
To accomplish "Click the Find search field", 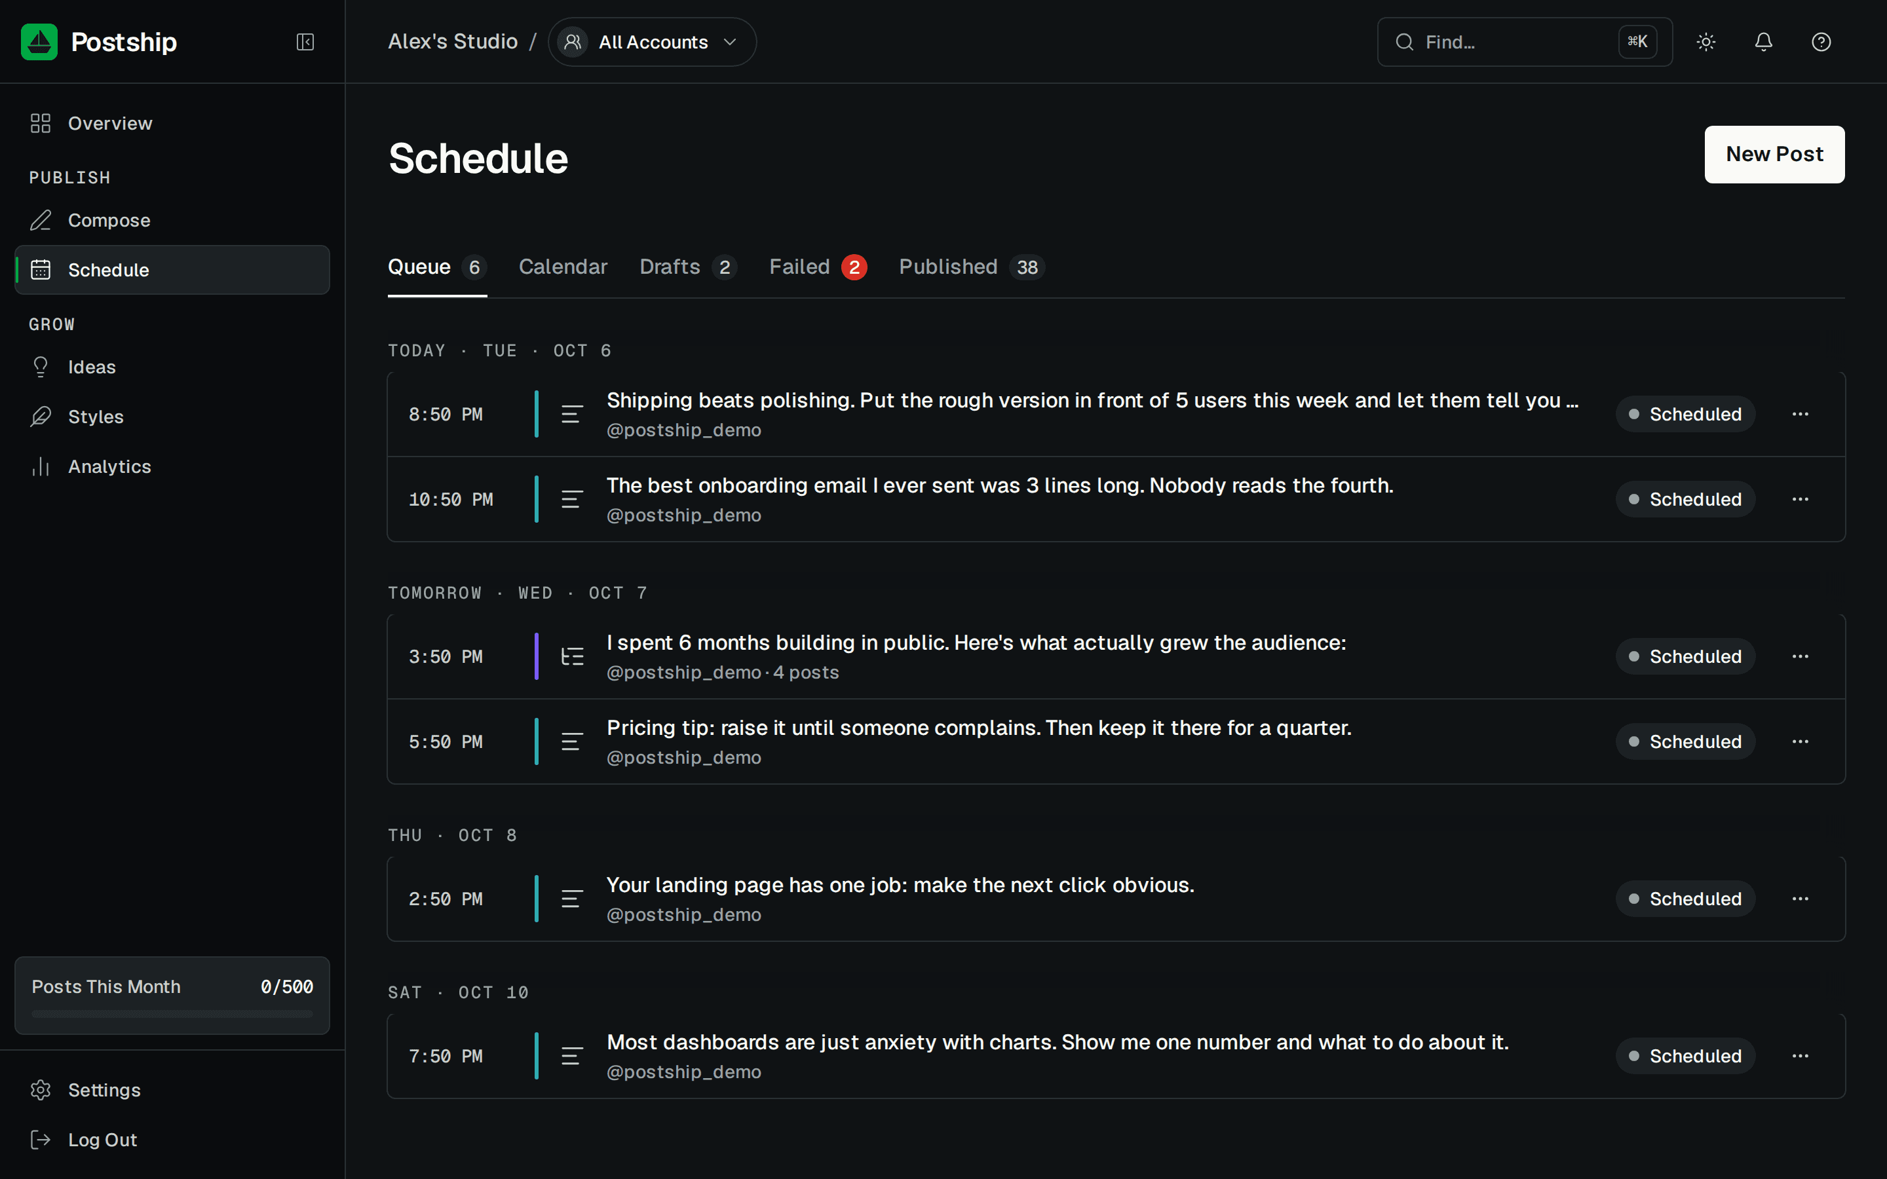I will coord(1525,41).
